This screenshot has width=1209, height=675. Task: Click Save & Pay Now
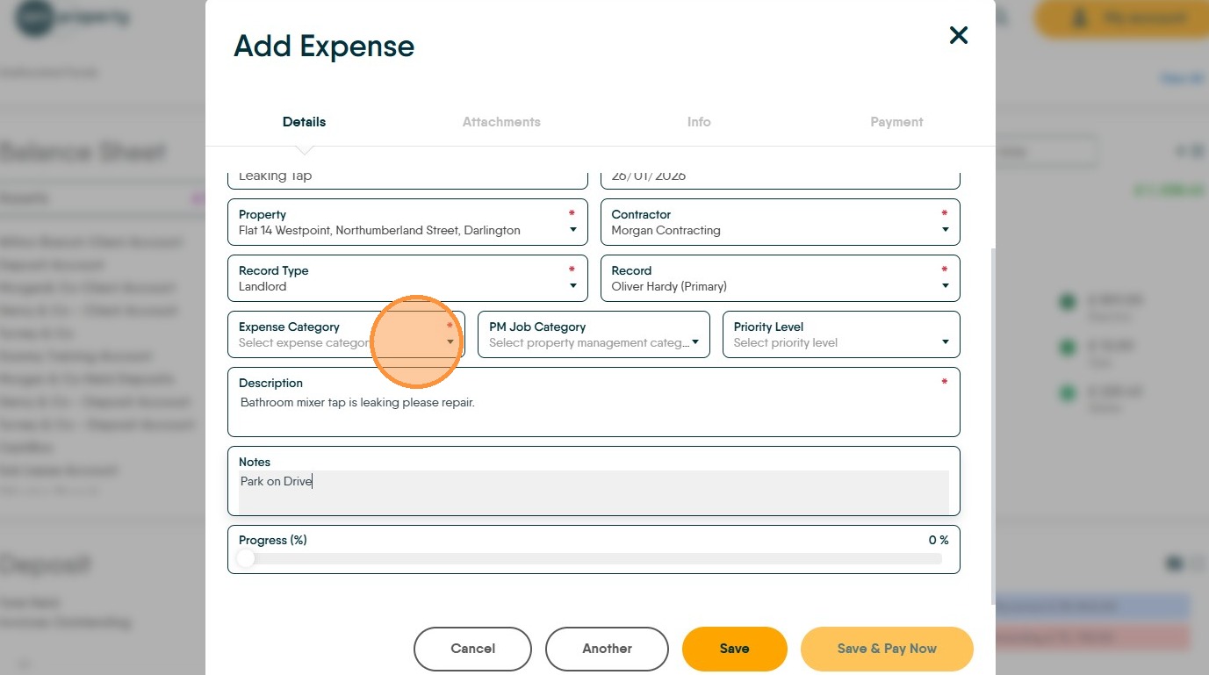(887, 649)
